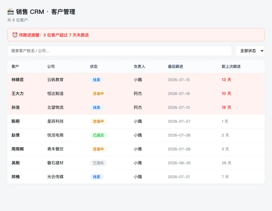Click the 客户 column header
The width and height of the screenshot is (272, 211).
(x=15, y=66)
